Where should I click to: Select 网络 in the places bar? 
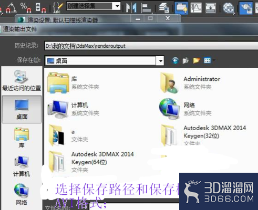coord(22,194)
